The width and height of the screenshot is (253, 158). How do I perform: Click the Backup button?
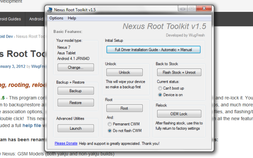click(x=76, y=91)
